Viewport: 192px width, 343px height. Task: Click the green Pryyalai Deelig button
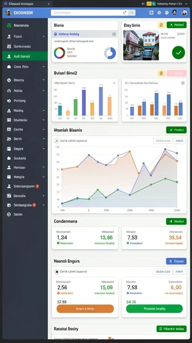click(x=154, y=308)
